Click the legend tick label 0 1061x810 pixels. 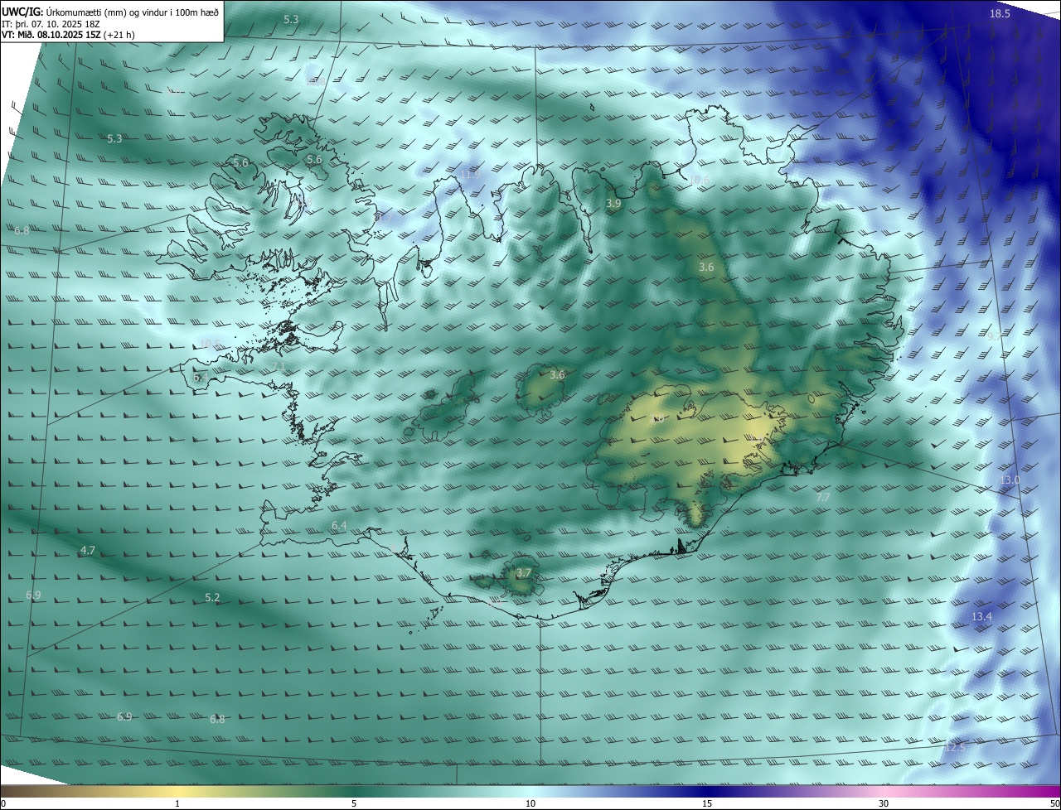click(x=3, y=803)
